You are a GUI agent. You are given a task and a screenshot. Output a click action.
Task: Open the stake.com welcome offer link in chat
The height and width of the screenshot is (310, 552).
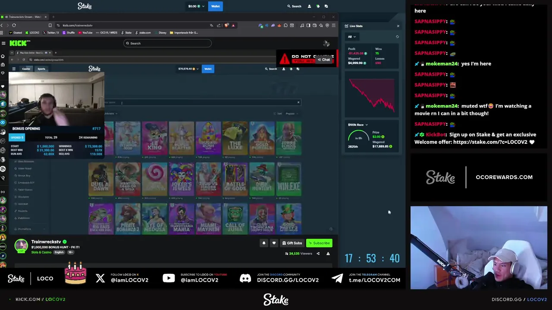click(490, 142)
